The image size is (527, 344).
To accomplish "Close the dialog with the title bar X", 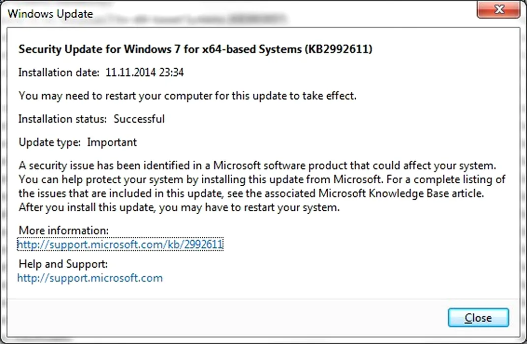I will click(499, 9).
